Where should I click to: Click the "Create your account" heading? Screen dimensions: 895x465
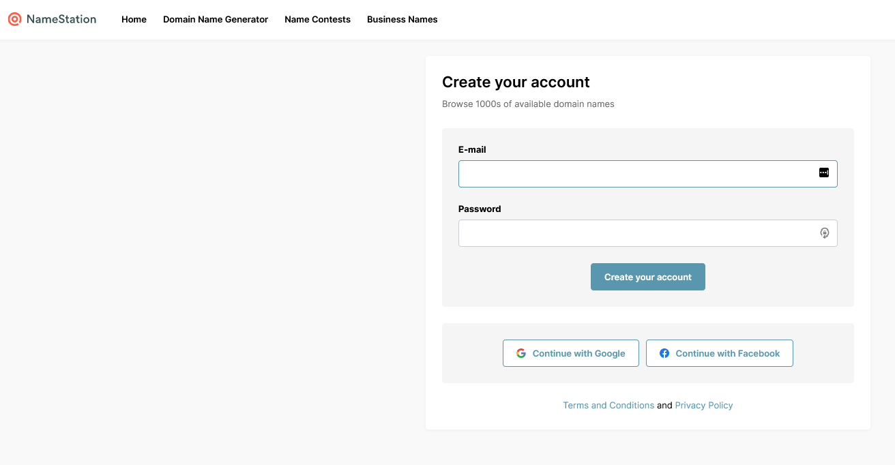516,82
